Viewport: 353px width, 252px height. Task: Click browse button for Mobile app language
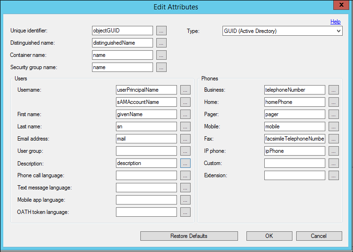pos(185,200)
